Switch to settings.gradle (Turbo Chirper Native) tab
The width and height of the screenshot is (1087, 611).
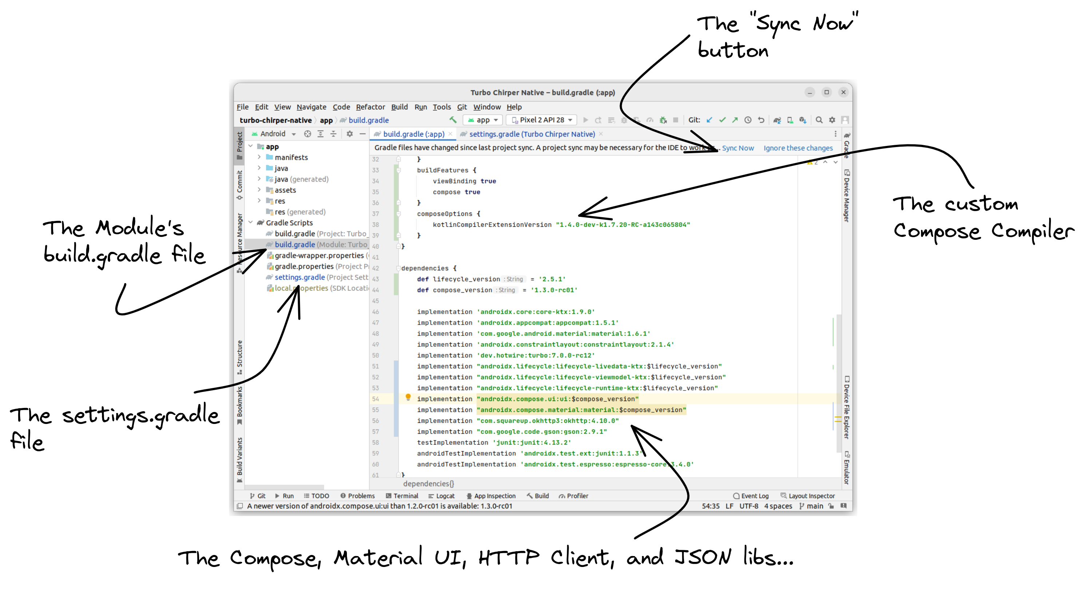point(532,134)
